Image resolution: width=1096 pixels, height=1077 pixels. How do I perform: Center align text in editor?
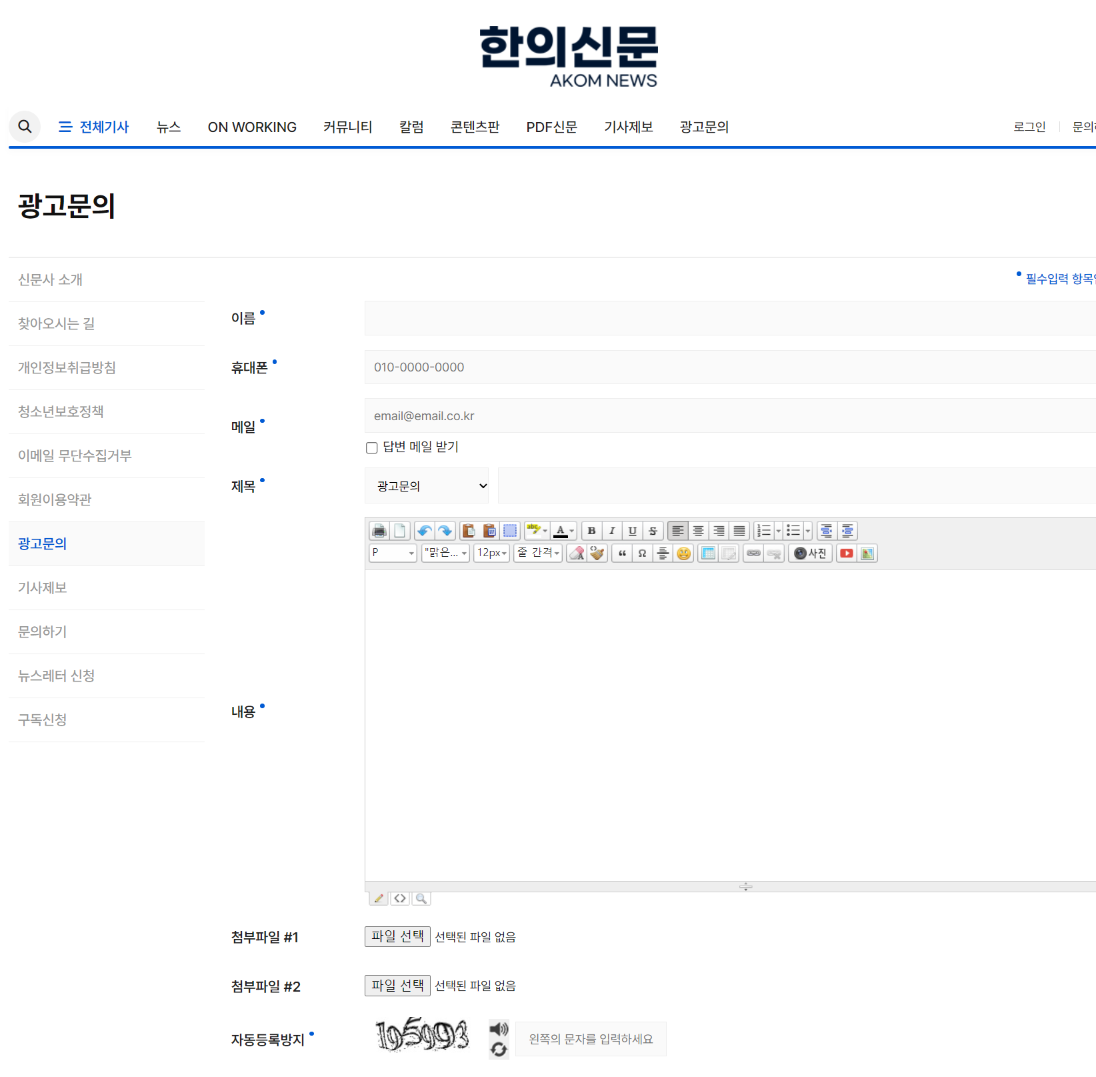698,531
